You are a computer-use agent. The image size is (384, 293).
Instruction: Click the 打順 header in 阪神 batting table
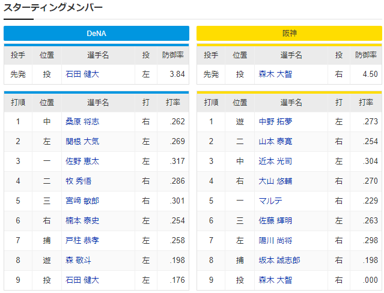click(211, 103)
